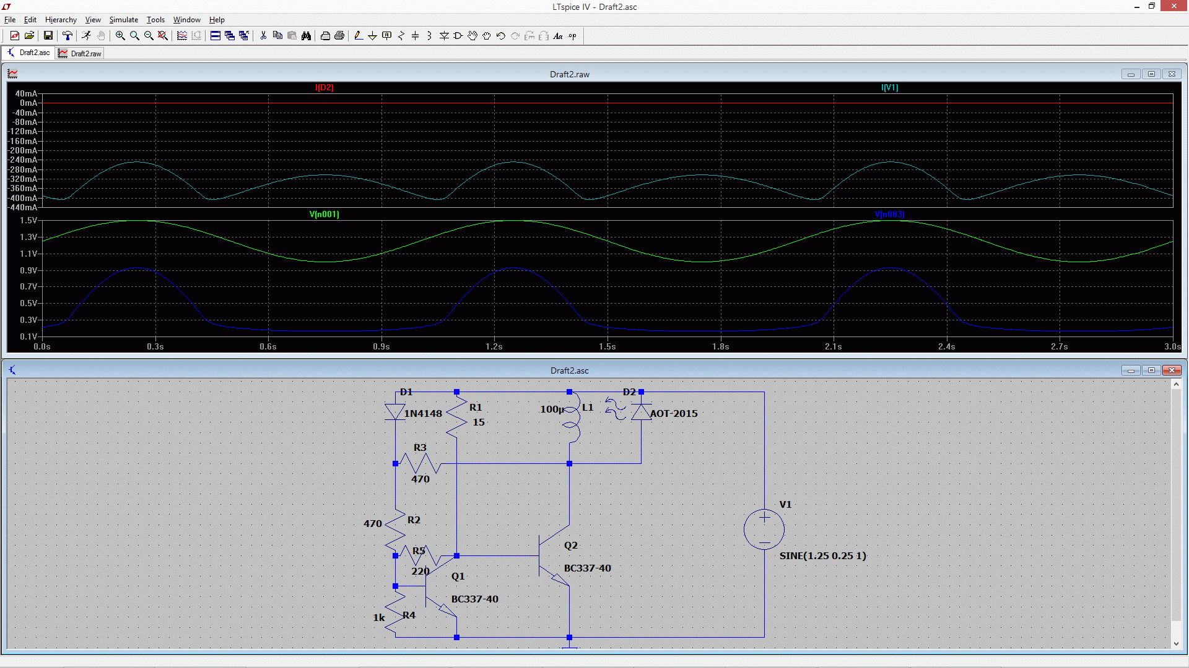Click the Zoom in magnifier icon

(x=120, y=36)
